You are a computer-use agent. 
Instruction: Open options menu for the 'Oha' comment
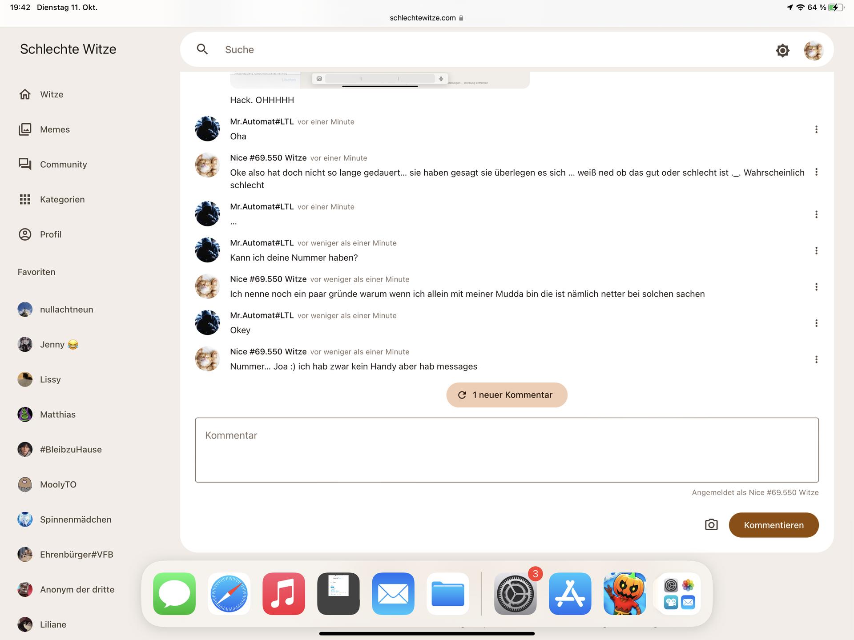click(x=816, y=129)
